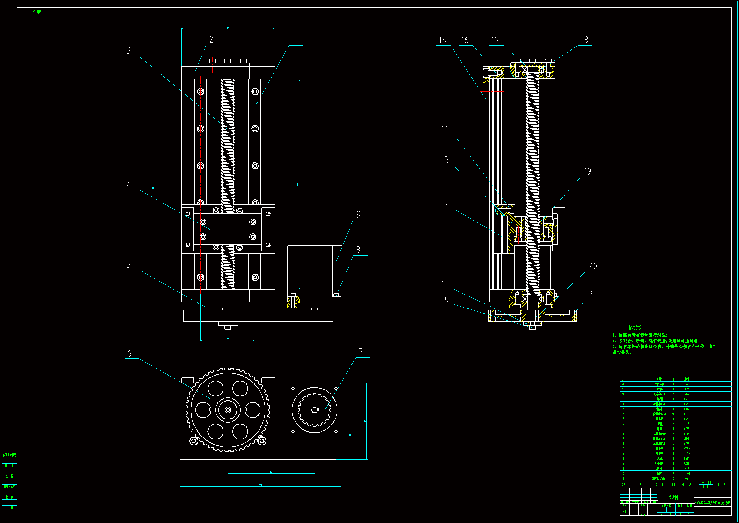Viewport: 739px width, 523px height.
Task: Select the small pulley in bottom view
Action: pyautogui.click(x=315, y=410)
